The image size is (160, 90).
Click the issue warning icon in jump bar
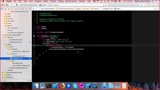156,9
